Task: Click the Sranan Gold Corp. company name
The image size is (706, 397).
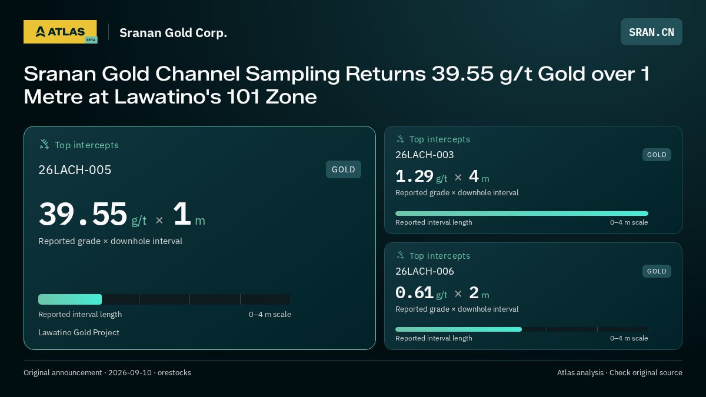Action: [x=173, y=33]
